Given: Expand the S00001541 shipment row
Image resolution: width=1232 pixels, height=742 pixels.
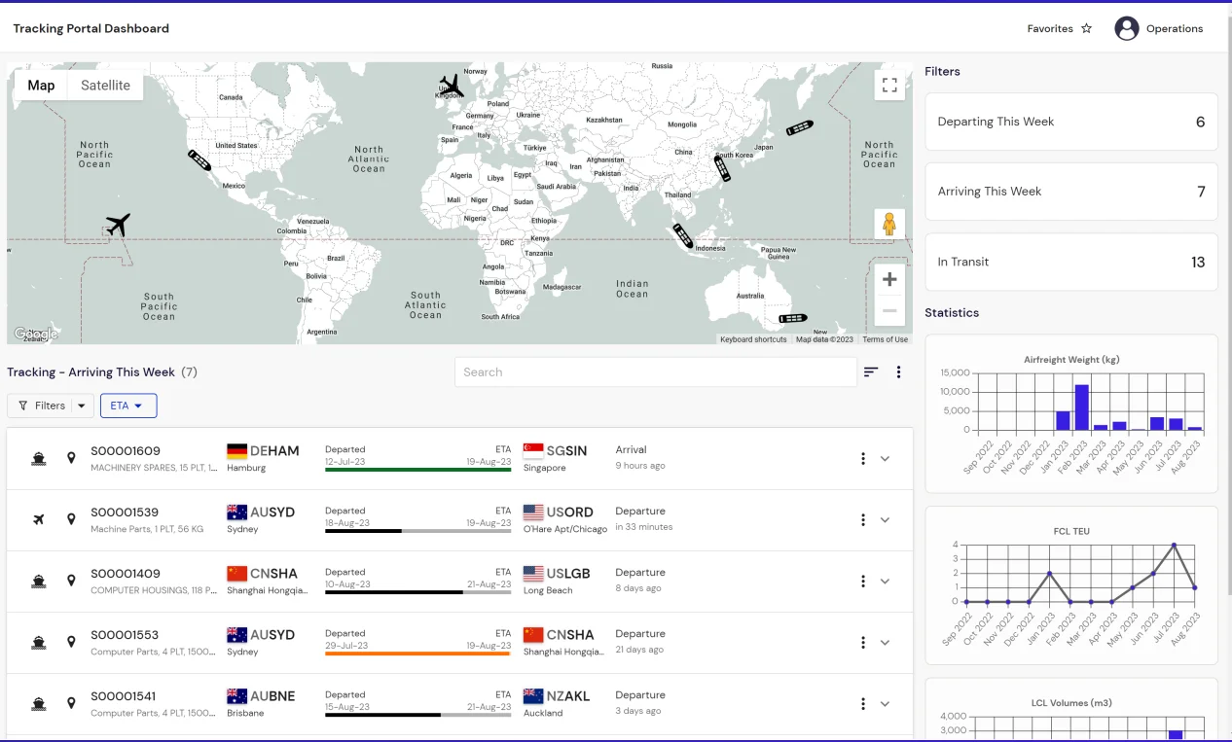Looking at the screenshot, I should (x=885, y=704).
